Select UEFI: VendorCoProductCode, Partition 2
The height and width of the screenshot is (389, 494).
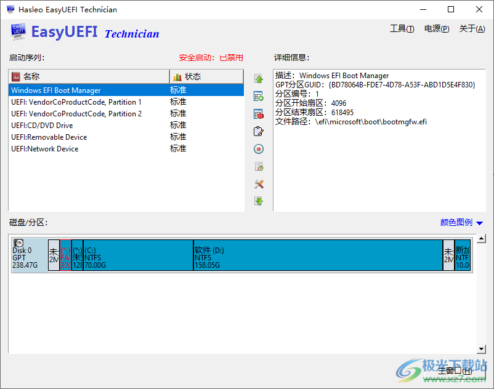point(126,114)
